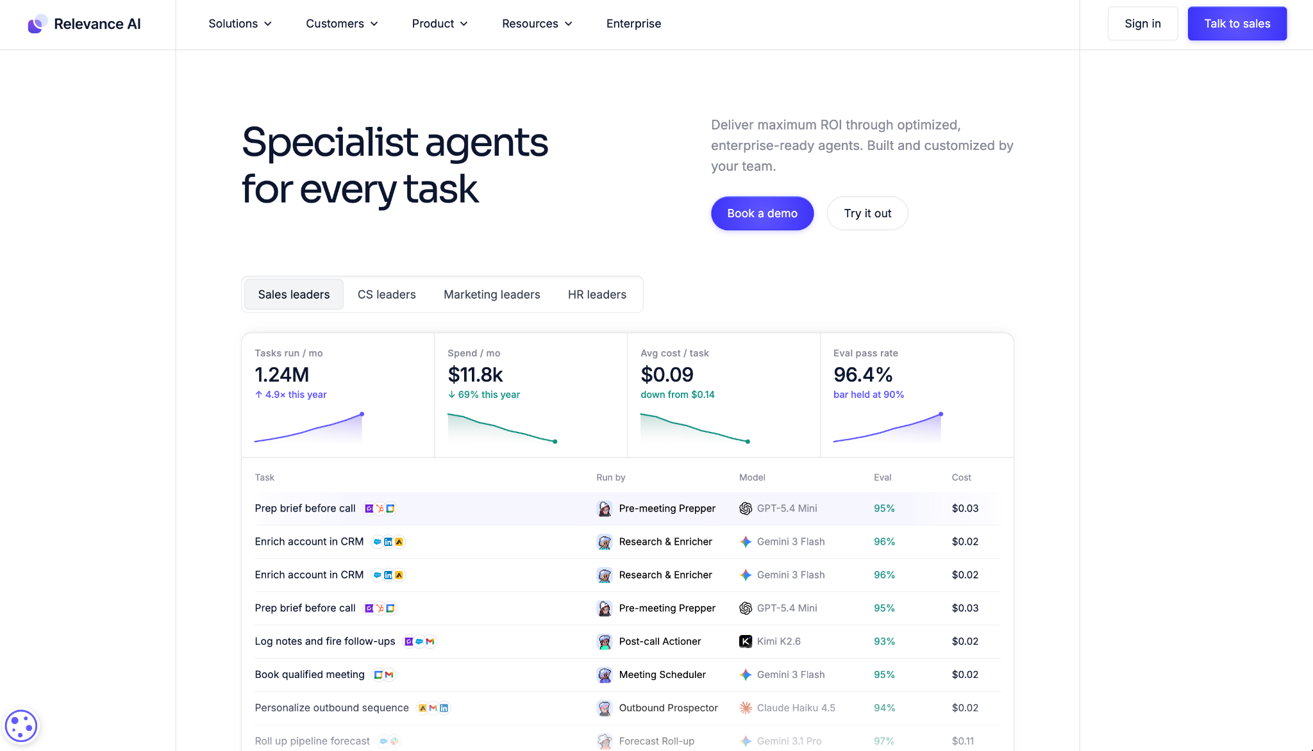This screenshot has height=751, width=1313.
Task: Click the 'Claude Haiku 4.5' model name
Action: point(796,708)
